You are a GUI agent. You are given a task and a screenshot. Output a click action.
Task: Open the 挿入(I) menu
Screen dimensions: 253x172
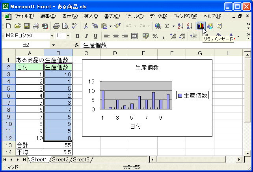click(x=91, y=16)
